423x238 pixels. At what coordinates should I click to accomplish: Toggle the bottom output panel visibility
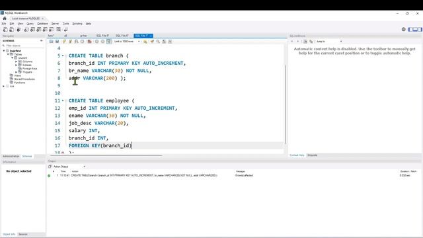coord(415,29)
